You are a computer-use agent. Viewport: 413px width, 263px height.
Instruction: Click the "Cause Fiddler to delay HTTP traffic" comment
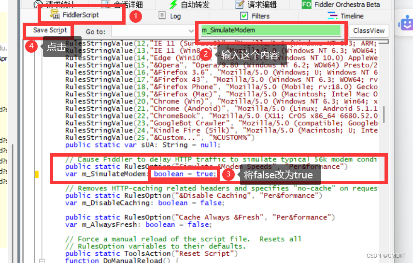coord(222,160)
